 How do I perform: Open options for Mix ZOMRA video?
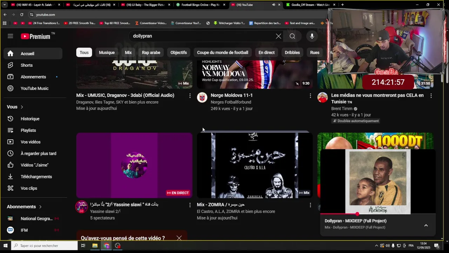point(310,205)
